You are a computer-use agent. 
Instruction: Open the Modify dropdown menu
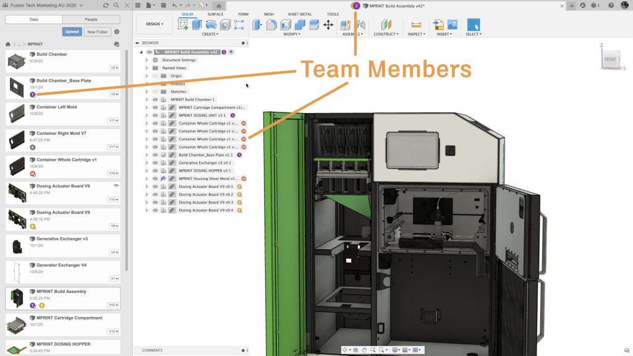(x=292, y=35)
